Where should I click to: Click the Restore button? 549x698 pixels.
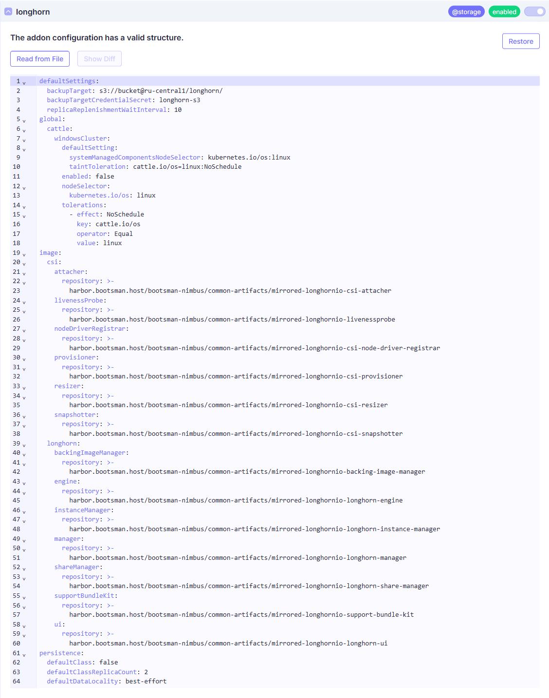520,41
